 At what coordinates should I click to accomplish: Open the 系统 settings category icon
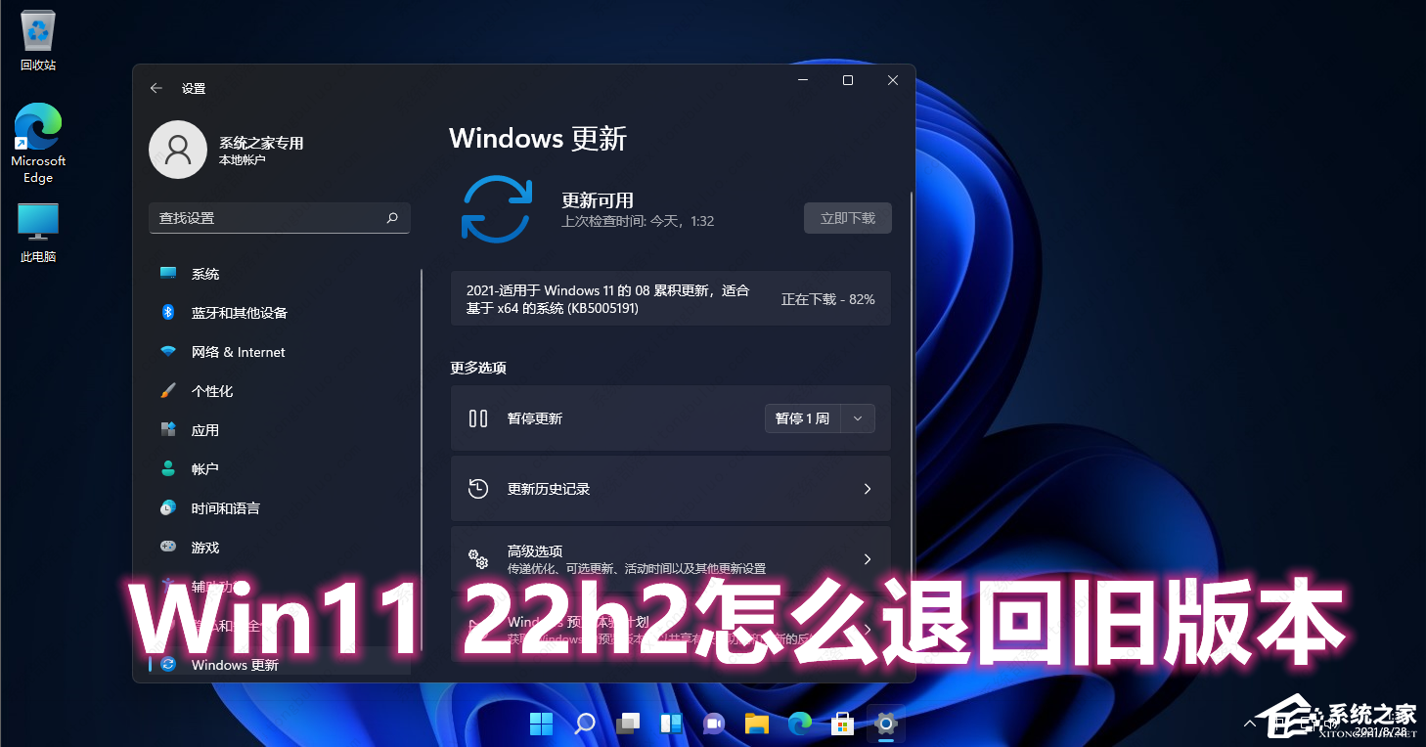pos(168,274)
